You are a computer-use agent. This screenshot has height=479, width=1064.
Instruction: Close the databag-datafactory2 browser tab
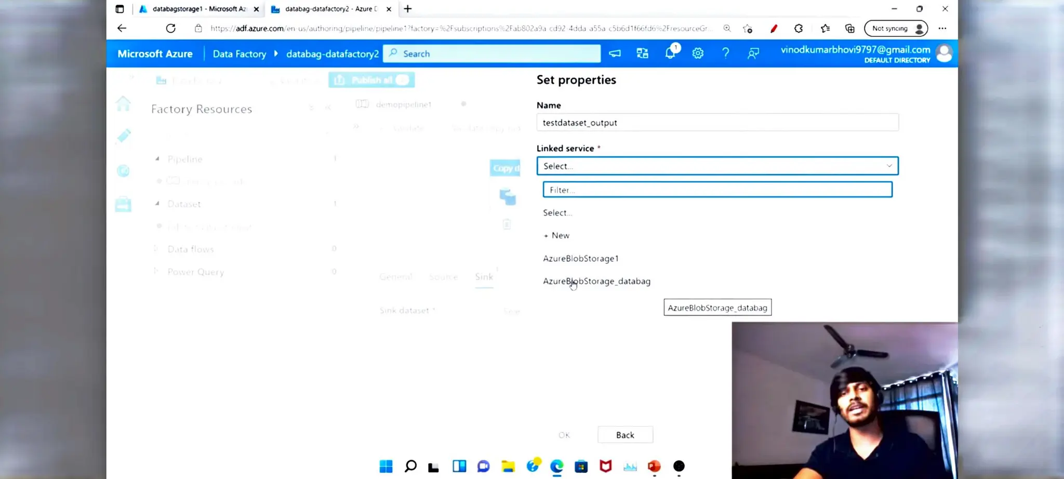pyautogui.click(x=389, y=9)
